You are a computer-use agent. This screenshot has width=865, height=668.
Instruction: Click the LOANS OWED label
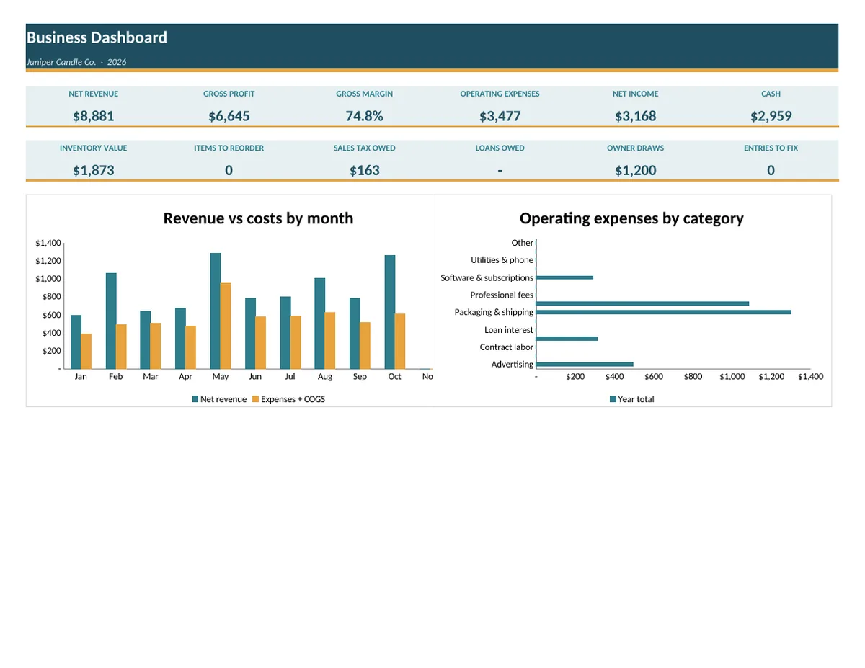pyautogui.click(x=500, y=148)
